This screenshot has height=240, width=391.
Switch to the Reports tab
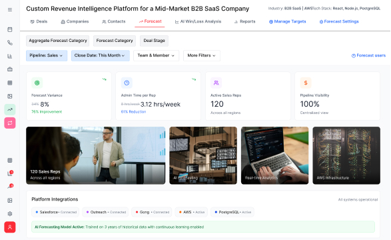click(244, 22)
